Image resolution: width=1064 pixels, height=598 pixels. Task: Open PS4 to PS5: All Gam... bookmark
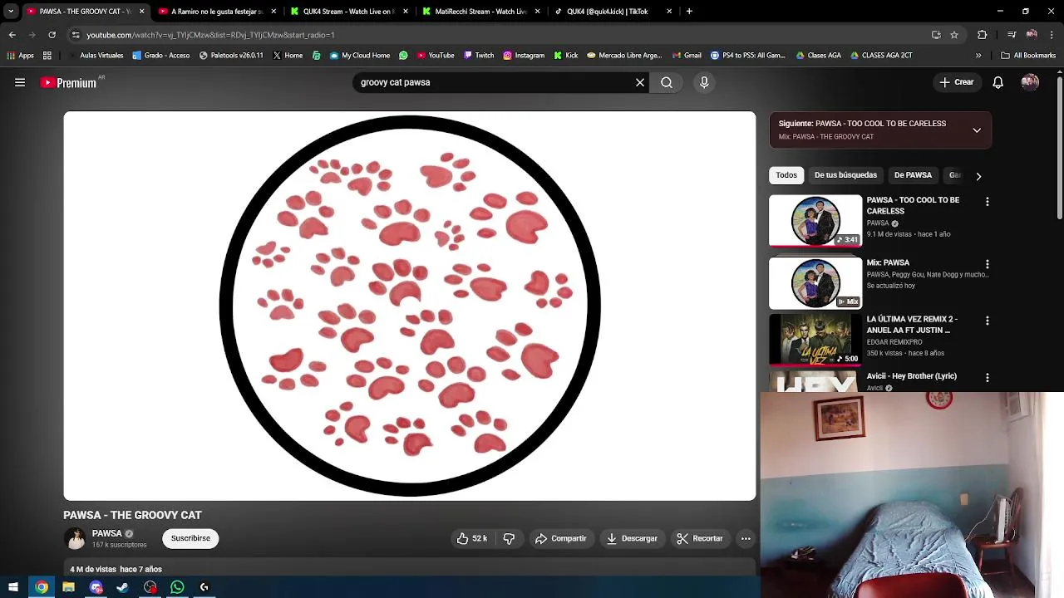[747, 56]
